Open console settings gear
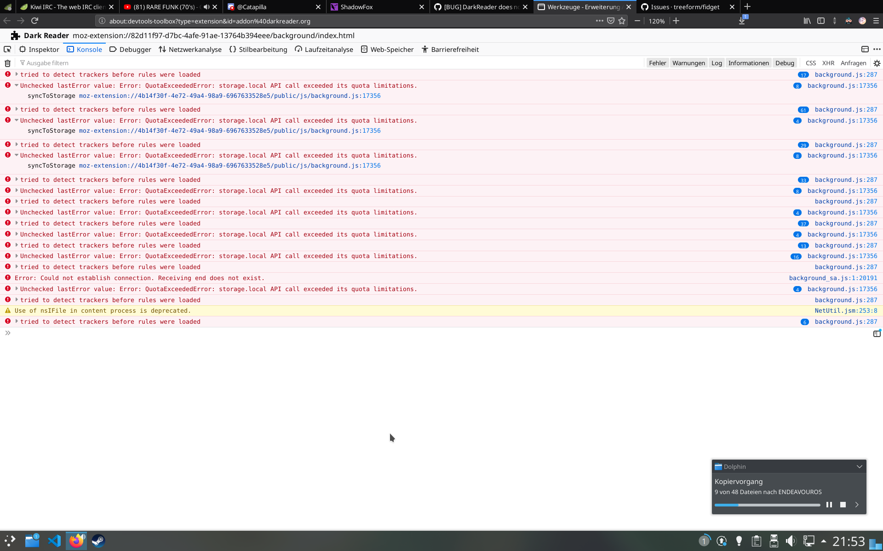The width and height of the screenshot is (883, 551). (x=877, y=63)
